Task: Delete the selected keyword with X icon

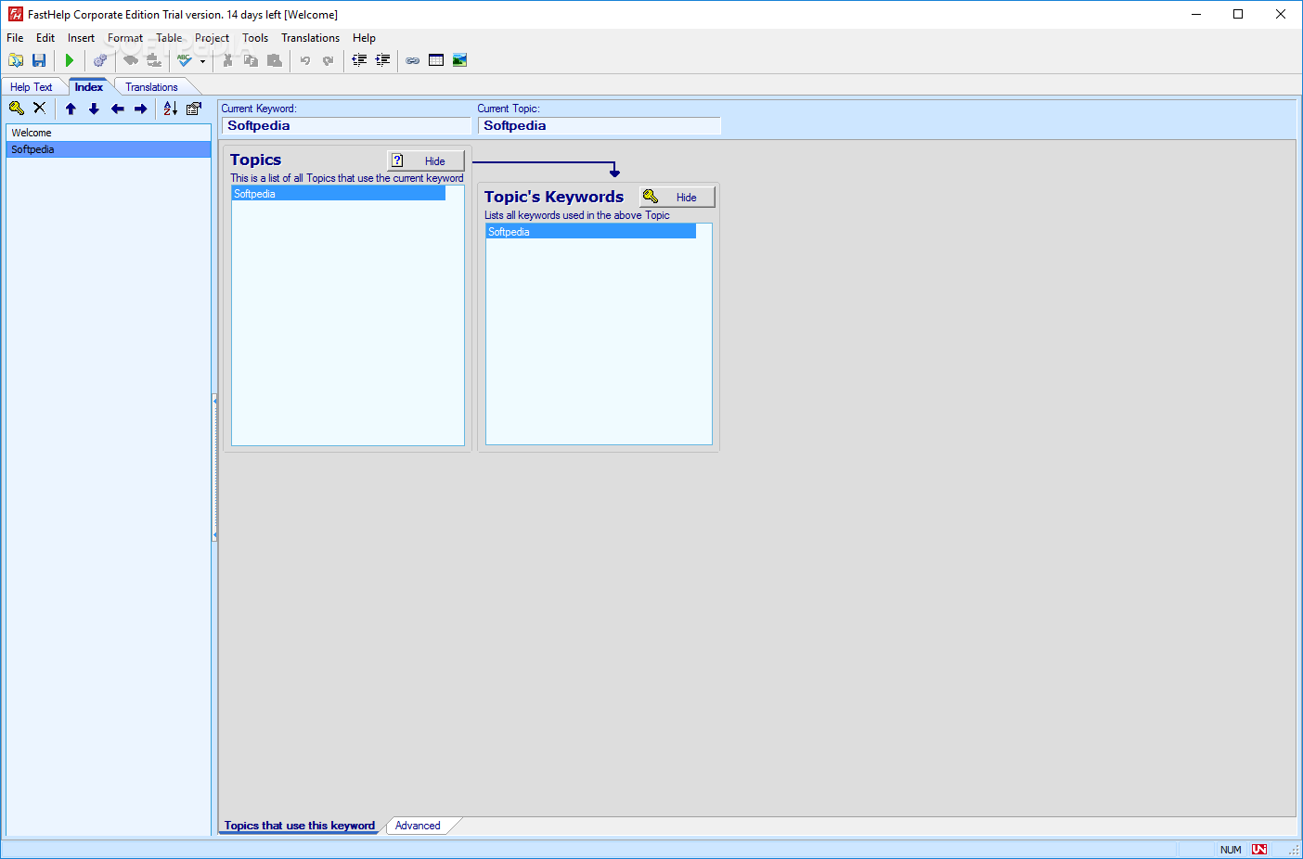Action: click(x=39, y=109)
